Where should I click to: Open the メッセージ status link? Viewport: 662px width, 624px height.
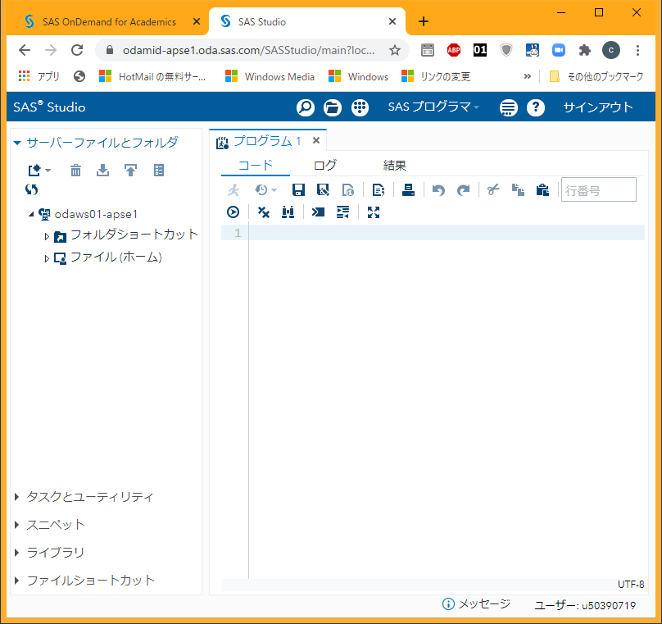[476, 604]
